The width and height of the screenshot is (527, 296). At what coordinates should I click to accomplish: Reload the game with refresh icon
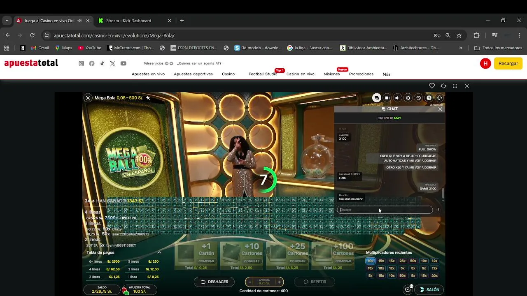(x=443, y=86)
